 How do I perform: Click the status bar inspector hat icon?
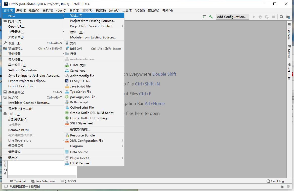point(288,186)
